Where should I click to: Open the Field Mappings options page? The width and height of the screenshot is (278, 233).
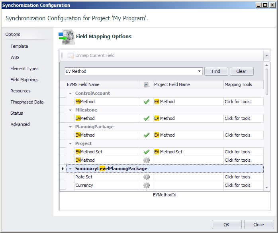24,80
